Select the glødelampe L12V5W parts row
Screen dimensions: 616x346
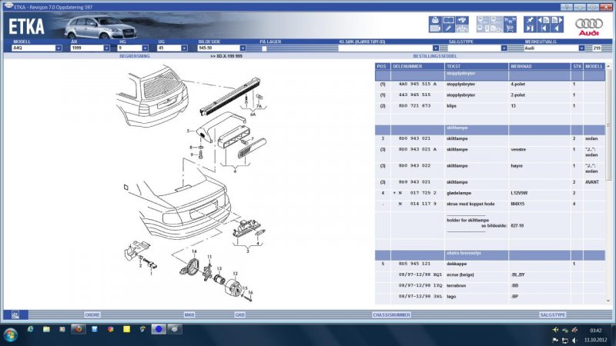[x=477, y=192]
